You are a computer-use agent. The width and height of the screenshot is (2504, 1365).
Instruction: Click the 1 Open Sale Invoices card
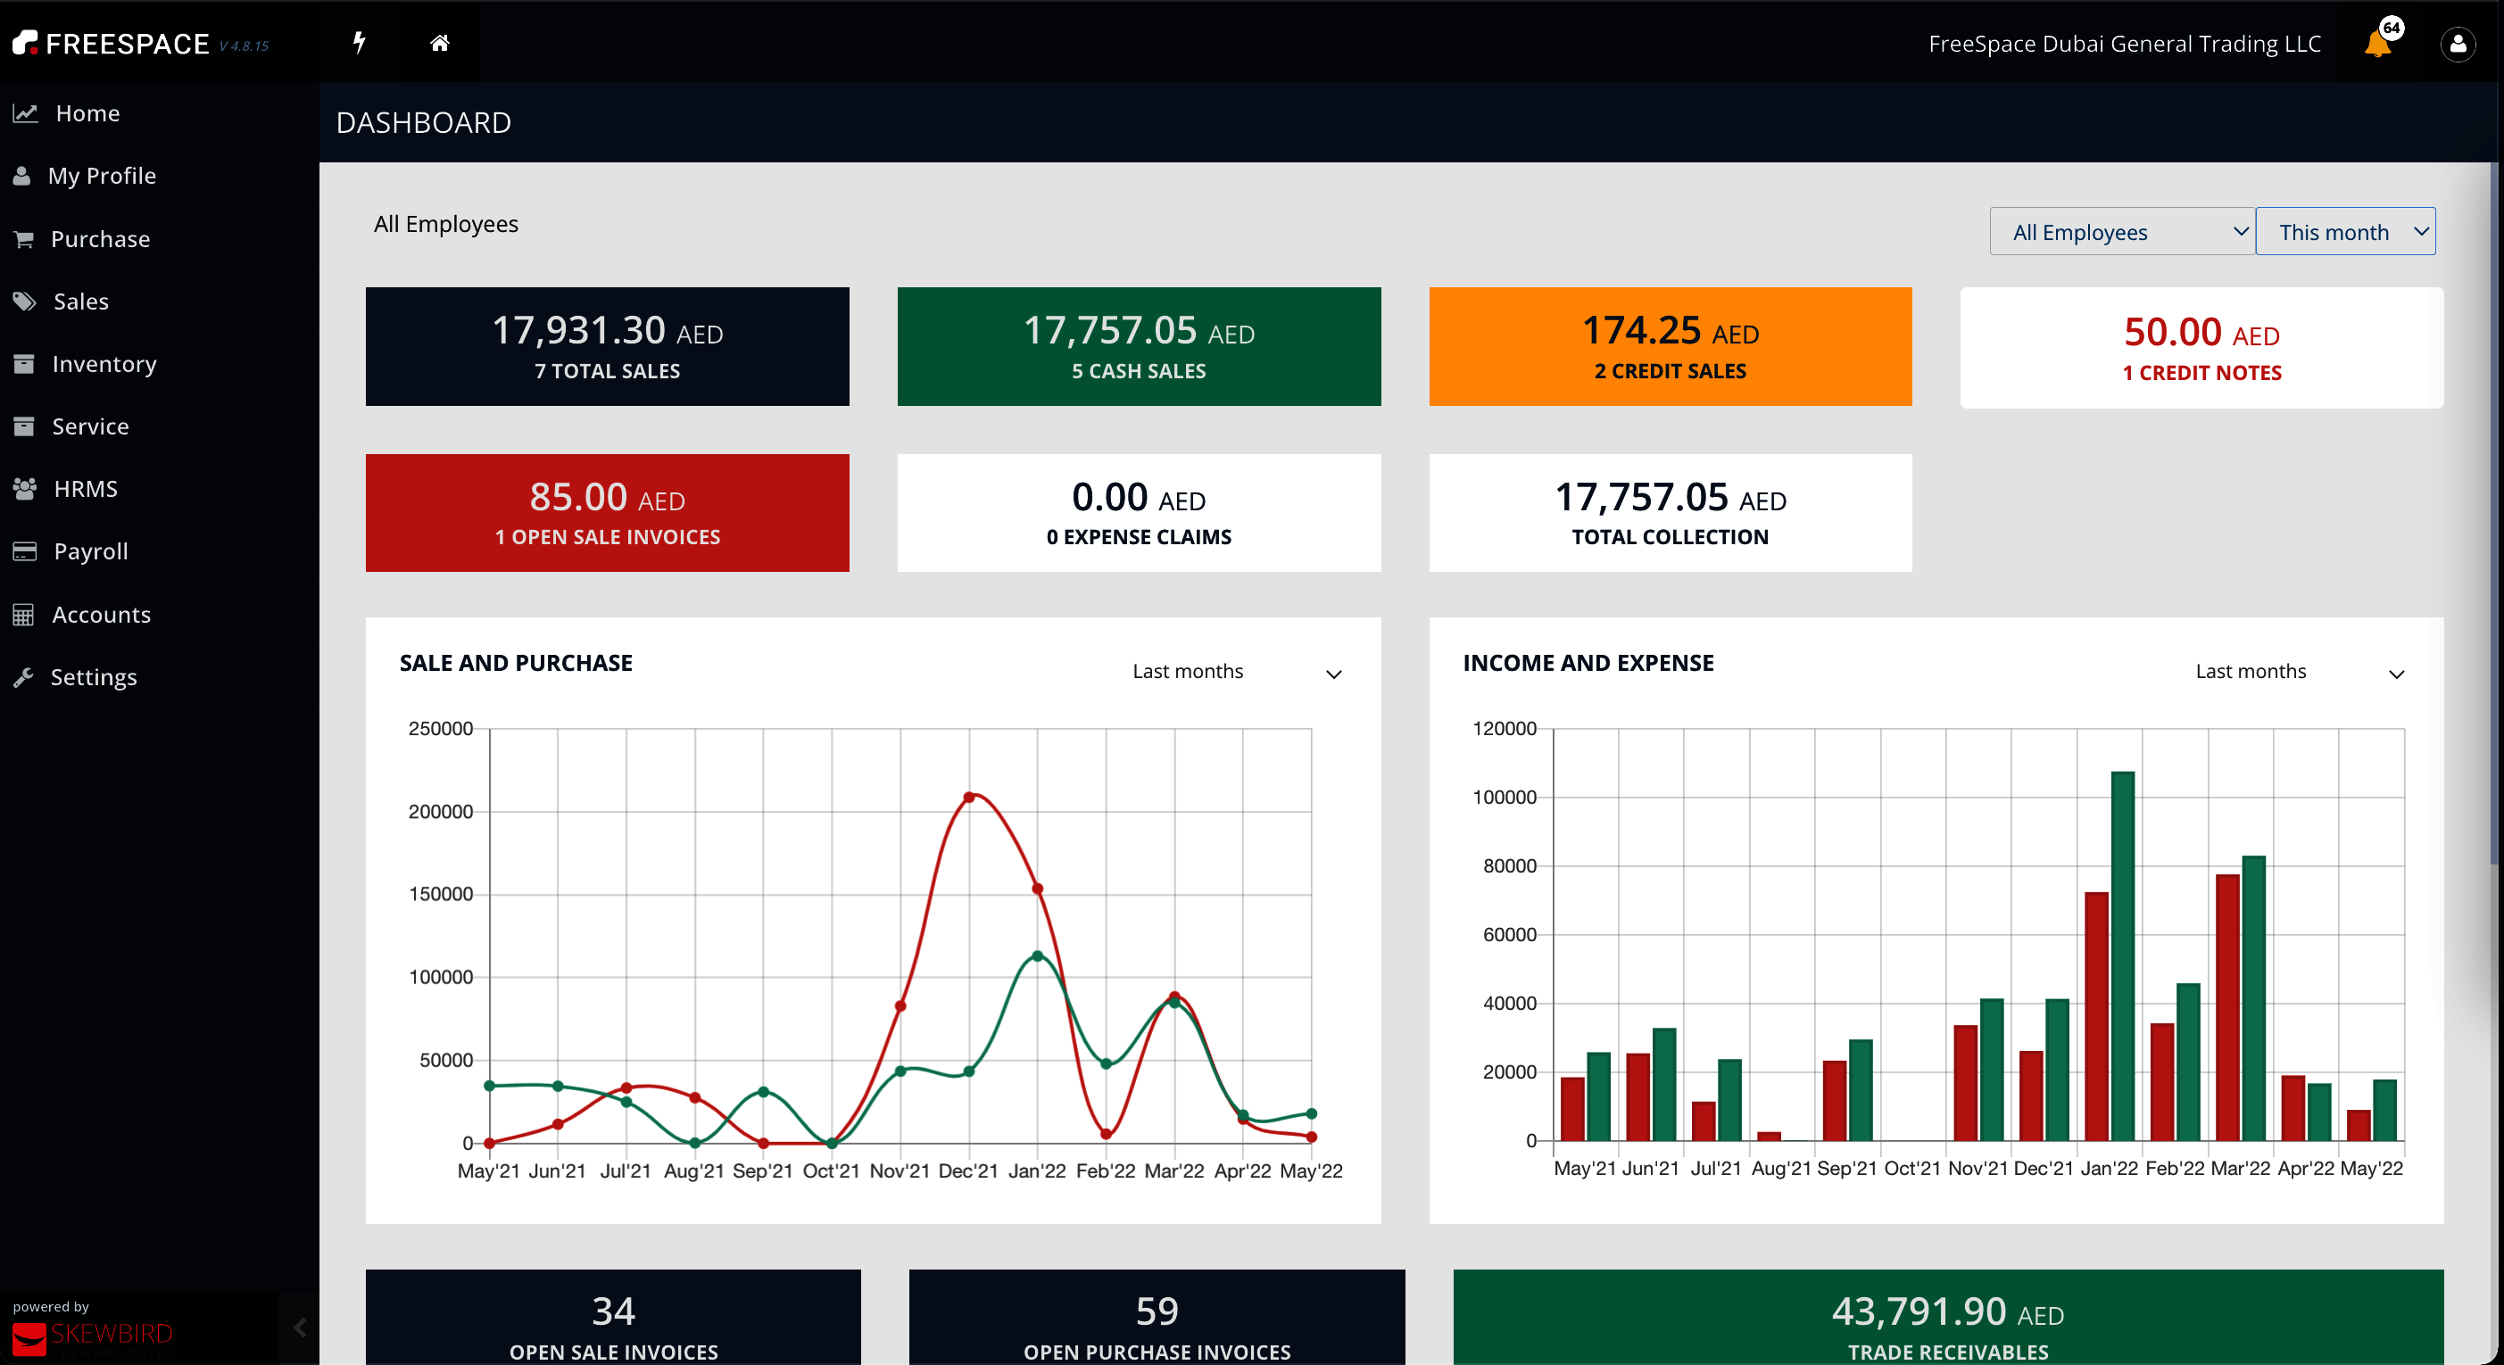point(607,513)
